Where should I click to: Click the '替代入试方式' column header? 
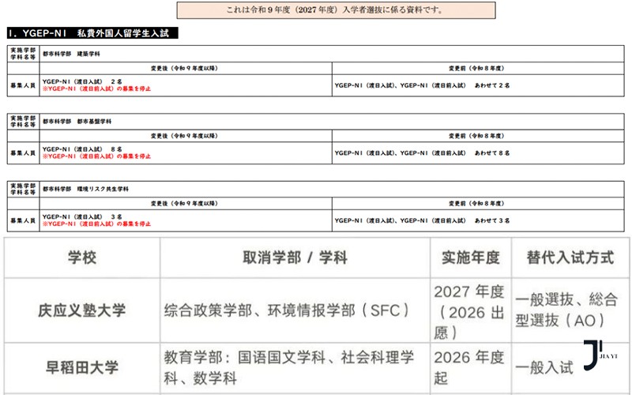point(570,258)
